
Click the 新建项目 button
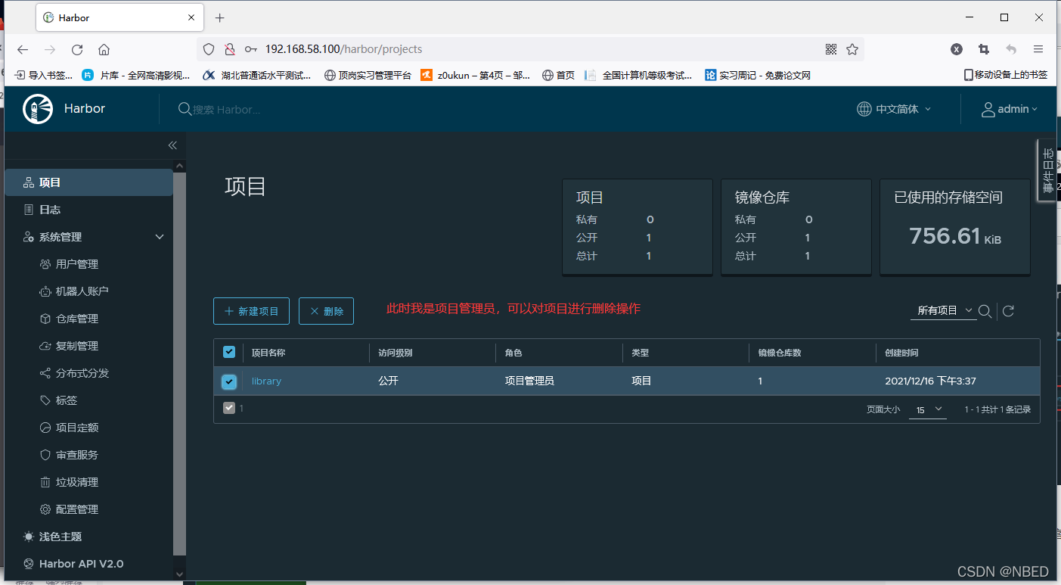[x=251, y=310]
